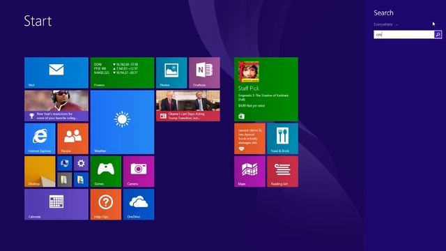Open the Help+Tips tile

point(106,204)
